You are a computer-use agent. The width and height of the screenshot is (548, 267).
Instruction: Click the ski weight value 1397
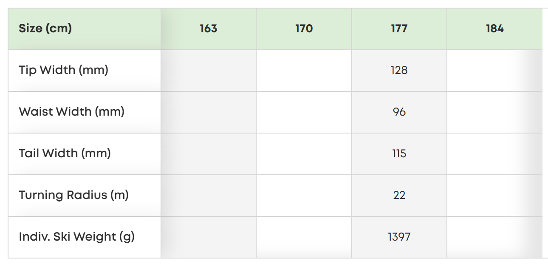click(399, 237)
